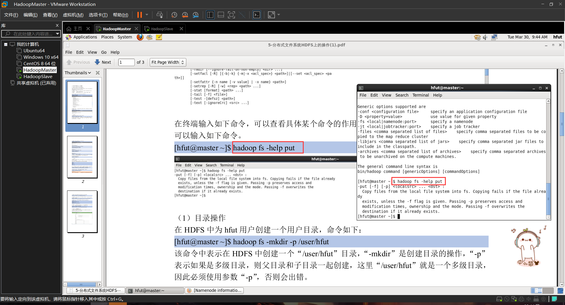Click the hard disk status icon
The width and height of the screenshot is (565, 305).
pyautogui.click(x=499, y=299)
